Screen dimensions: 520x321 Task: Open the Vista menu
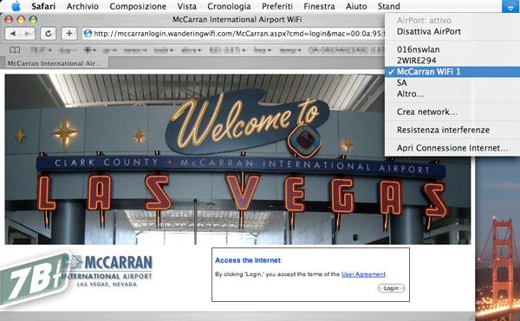(186, 6)
